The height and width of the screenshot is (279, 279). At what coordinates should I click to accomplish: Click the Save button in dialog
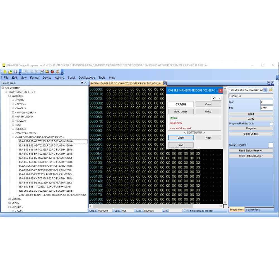click(181, 145)
